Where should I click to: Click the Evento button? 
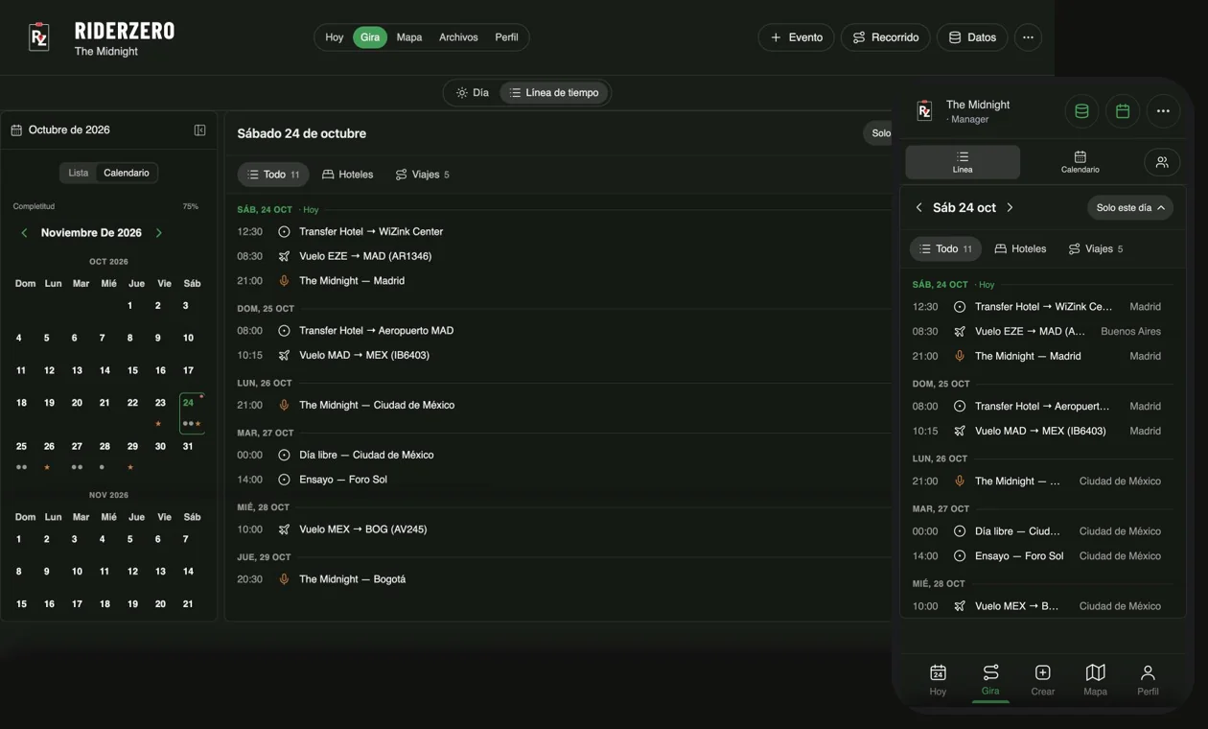[x=796, y=37]
